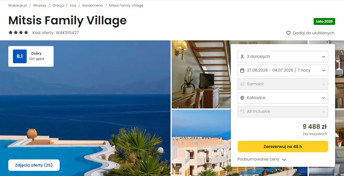This screenshot has height=176, width=344.
Task: Open the Kardamena breadcrumb link
Action: [x=93, y=5]
